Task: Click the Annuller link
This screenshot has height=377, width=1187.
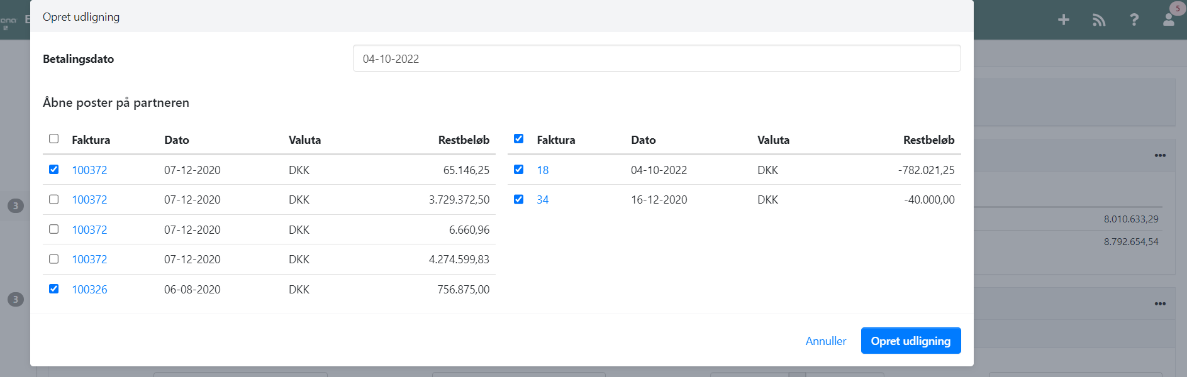Action: [x=825, y=341]
